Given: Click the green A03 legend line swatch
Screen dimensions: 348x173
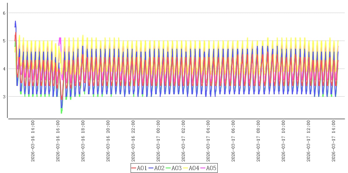Looking at the screenshot, I should (168, 168).
